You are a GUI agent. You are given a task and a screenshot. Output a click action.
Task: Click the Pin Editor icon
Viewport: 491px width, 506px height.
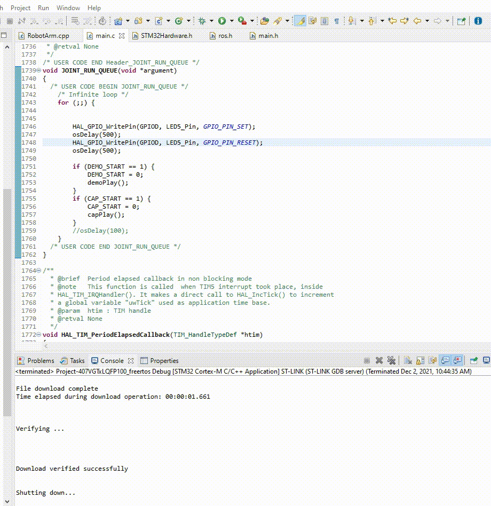[x=461, y=21]
